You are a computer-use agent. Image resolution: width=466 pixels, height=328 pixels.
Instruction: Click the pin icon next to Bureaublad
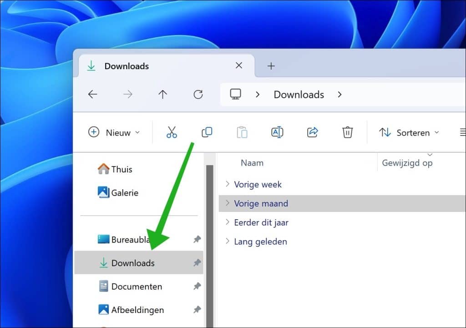pyautogui.click(x=197, y=239)
